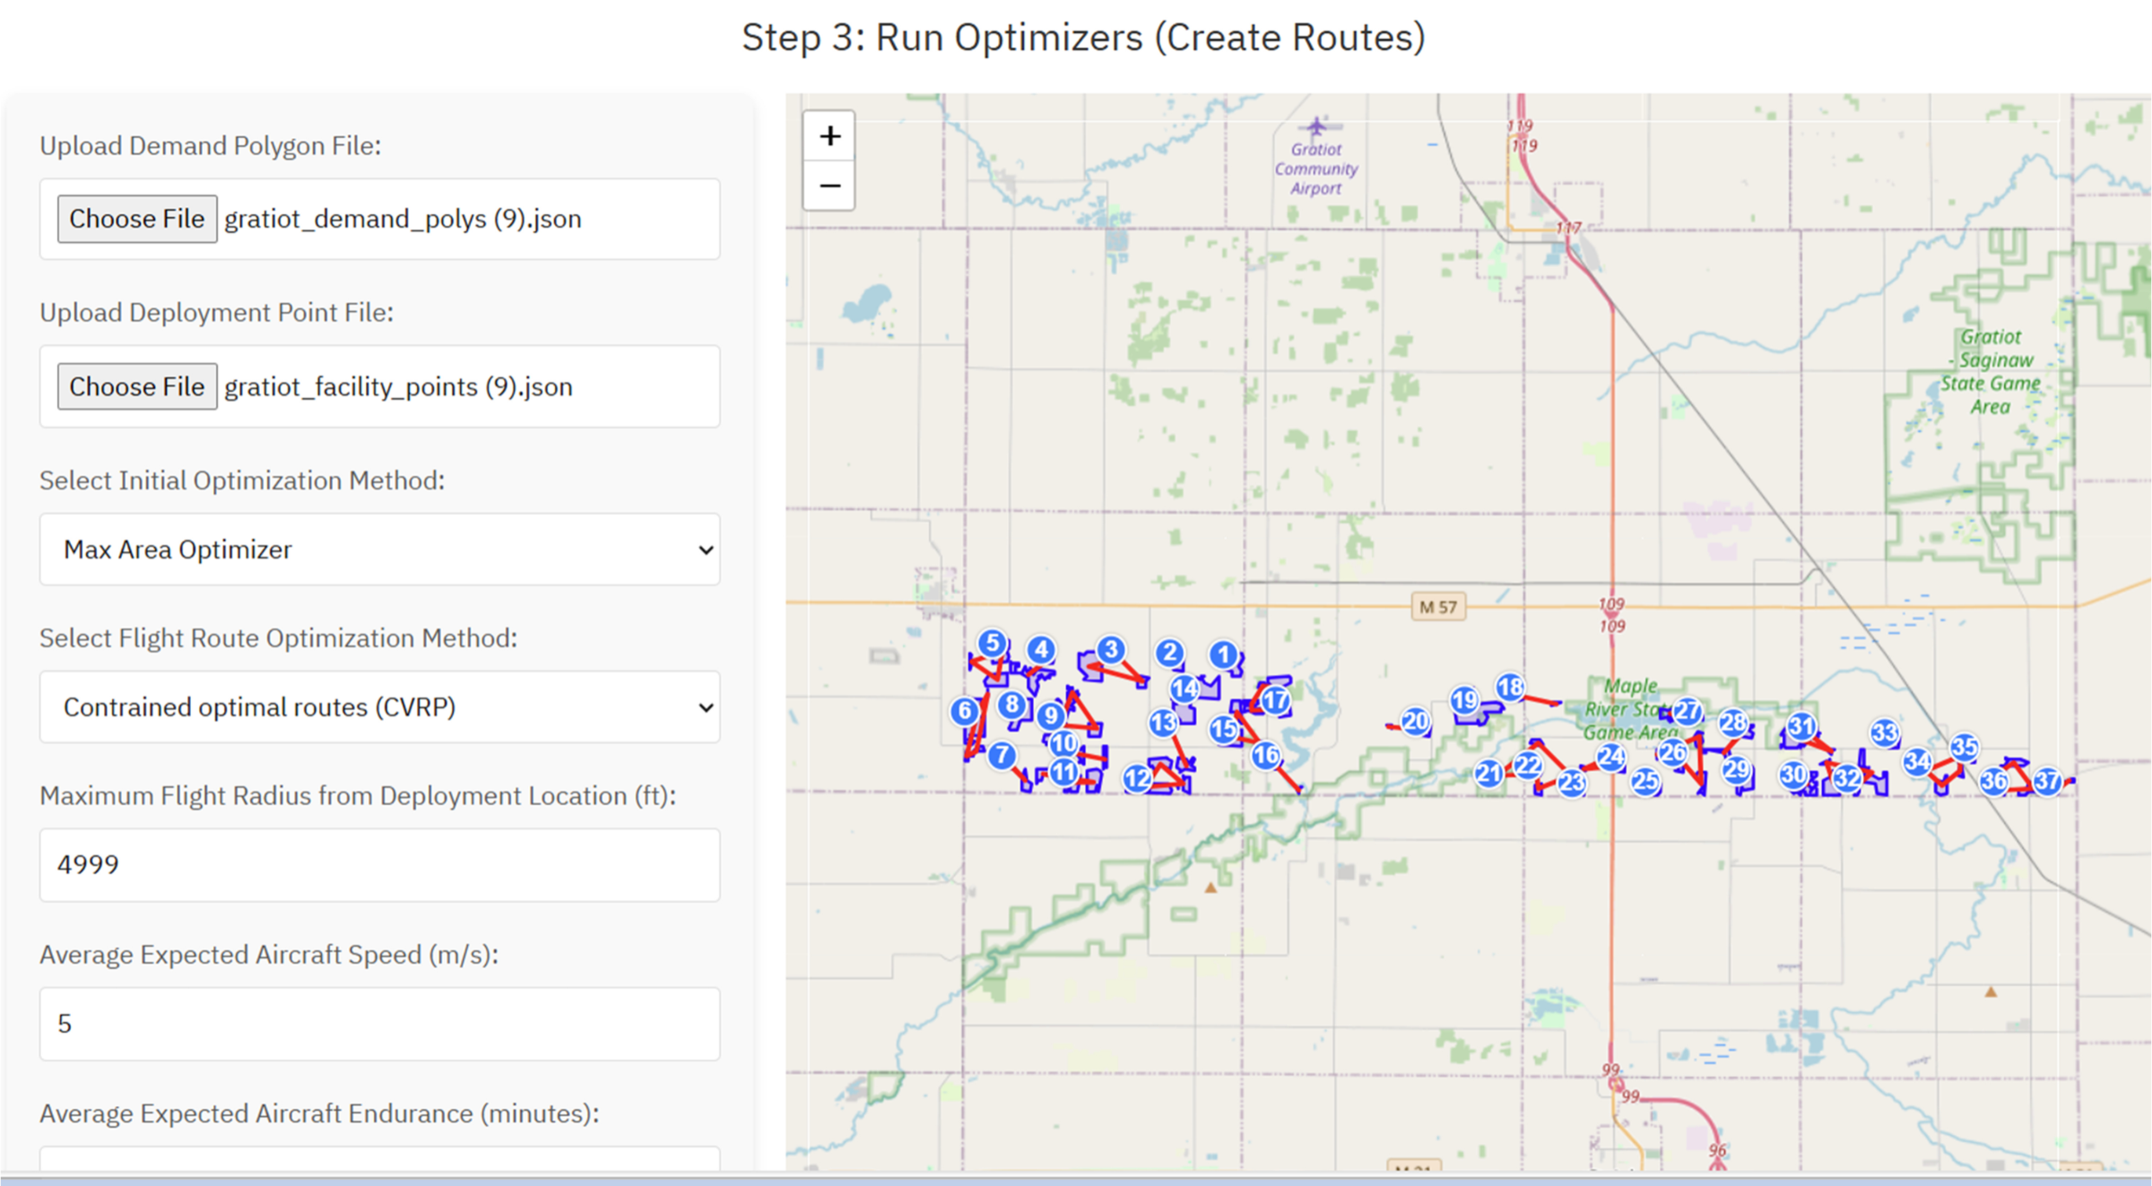Click the map zoom in plus button
2152x1186 pixels.
tap(829, 136)
